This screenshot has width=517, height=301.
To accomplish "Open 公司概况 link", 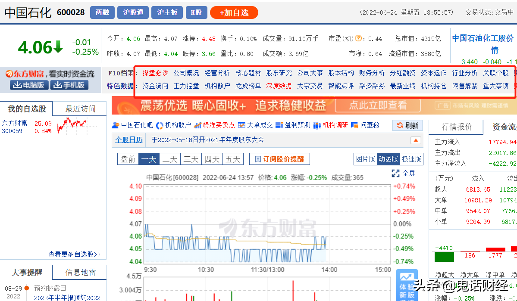I will (x=186, y=73).
